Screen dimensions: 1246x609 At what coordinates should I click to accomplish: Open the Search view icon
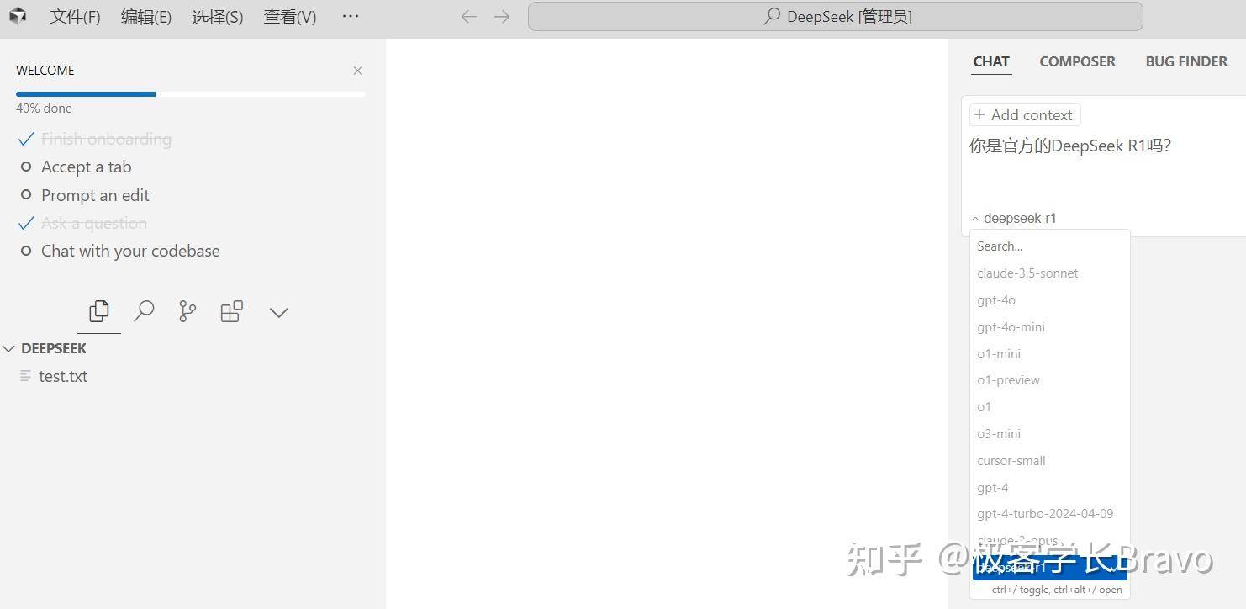click(144, 311)
